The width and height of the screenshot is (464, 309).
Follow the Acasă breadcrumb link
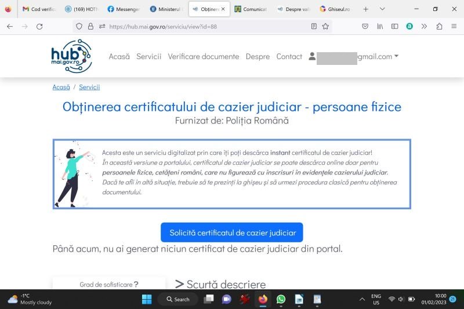(61, 87)
